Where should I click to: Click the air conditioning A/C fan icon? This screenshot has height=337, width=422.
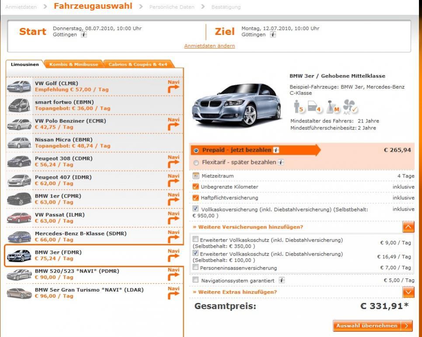(350, 107)
